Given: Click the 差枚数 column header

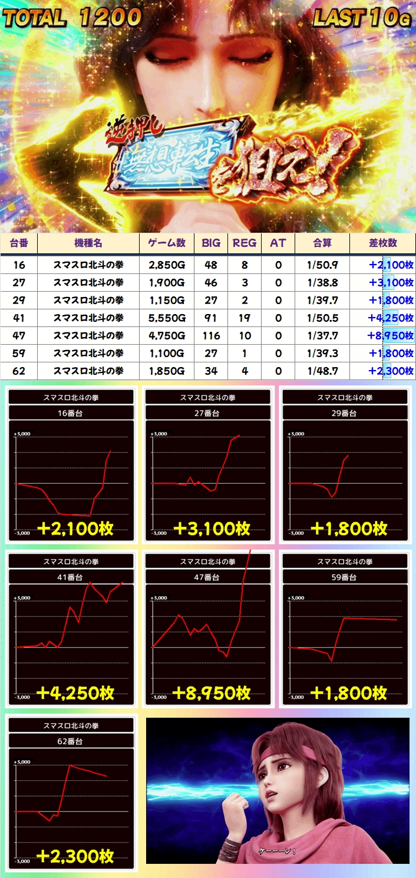Looking at the screenshot, I should [382, 243].
